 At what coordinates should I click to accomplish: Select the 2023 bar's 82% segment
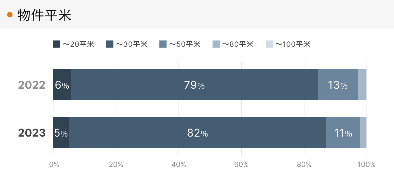197,133
